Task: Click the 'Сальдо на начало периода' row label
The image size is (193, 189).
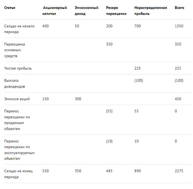Action: pyautogui.click(x=19, y=29)
